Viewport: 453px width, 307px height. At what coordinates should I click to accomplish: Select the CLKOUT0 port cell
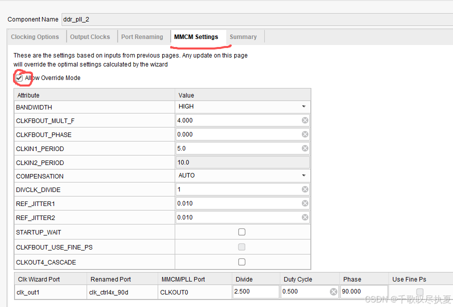coord(195,292)
